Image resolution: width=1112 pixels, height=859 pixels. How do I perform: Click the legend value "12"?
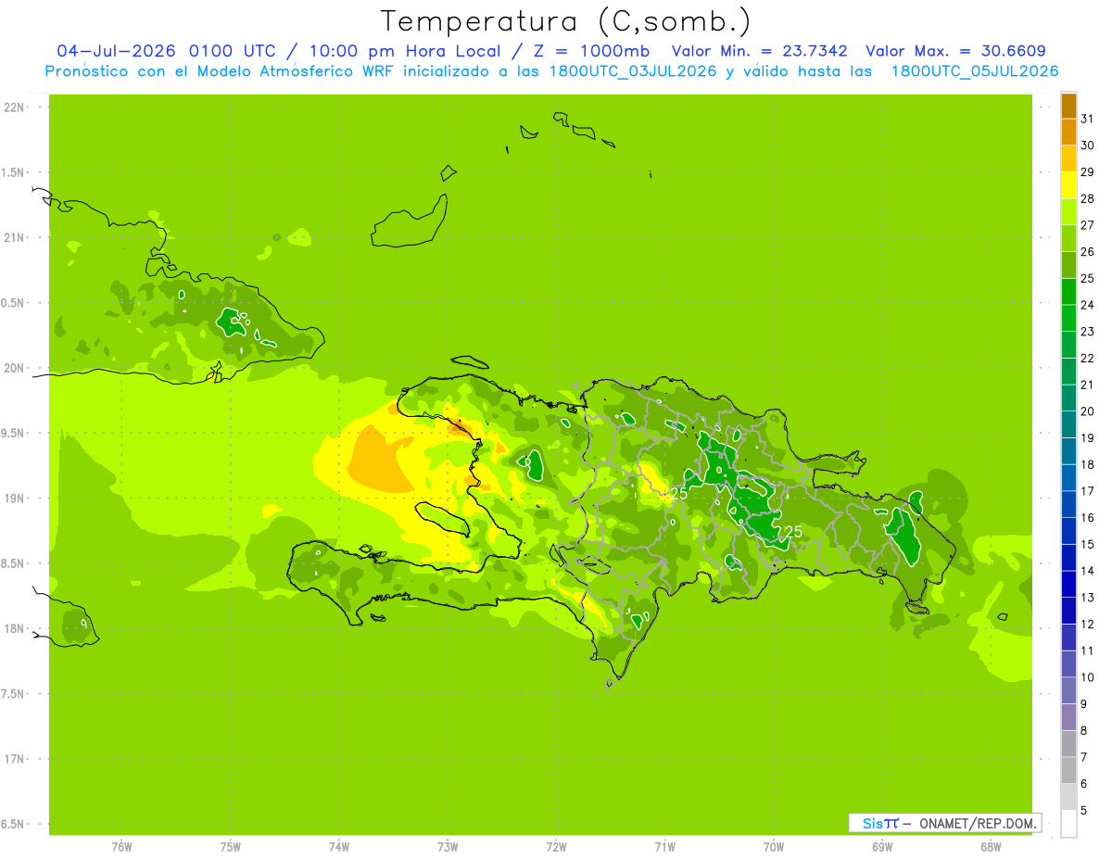[x=1088, y=625]
